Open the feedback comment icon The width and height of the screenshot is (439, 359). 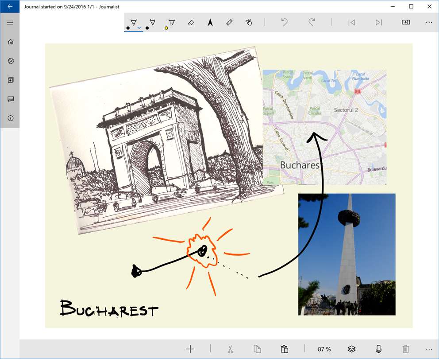coord(10,99)
